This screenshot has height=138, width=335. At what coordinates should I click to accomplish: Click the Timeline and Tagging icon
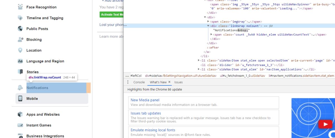20,18
